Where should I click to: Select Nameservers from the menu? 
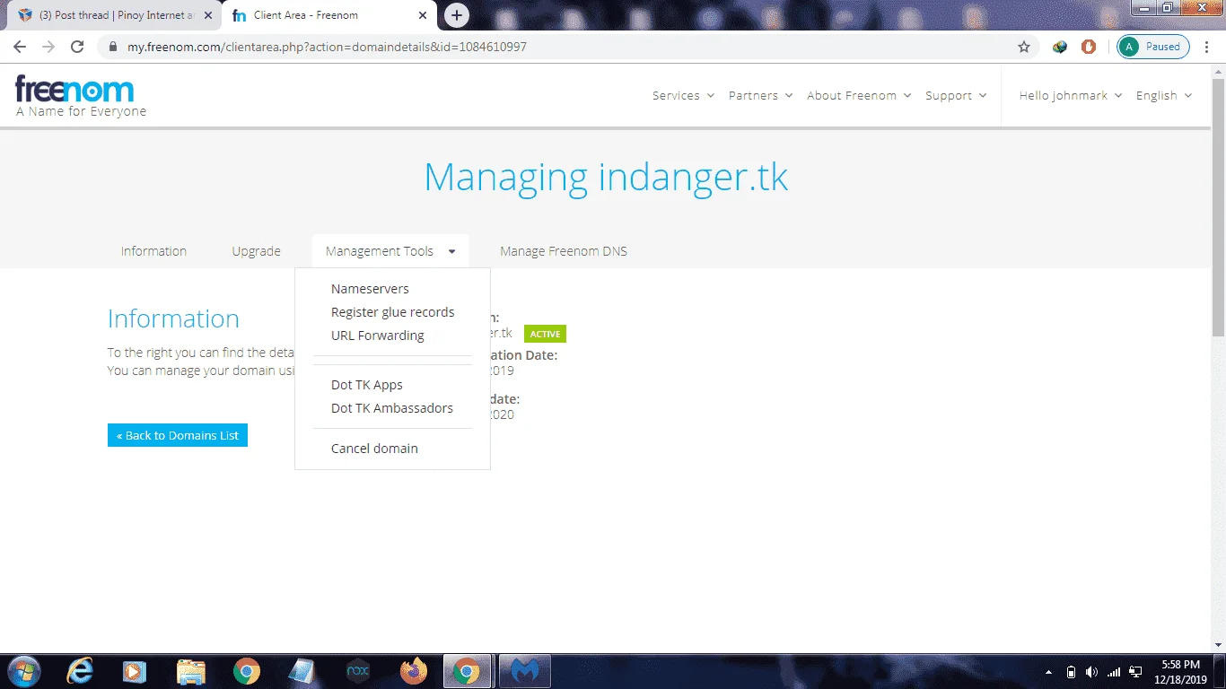(370, 289)
